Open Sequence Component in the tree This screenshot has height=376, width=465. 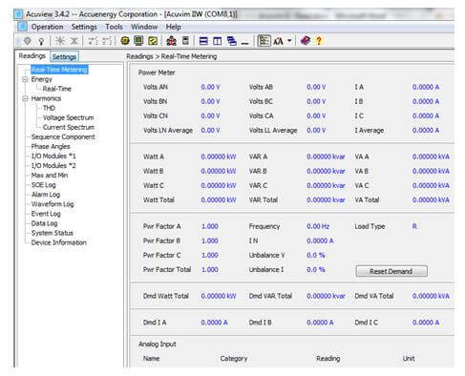click(x=63, y=136)
